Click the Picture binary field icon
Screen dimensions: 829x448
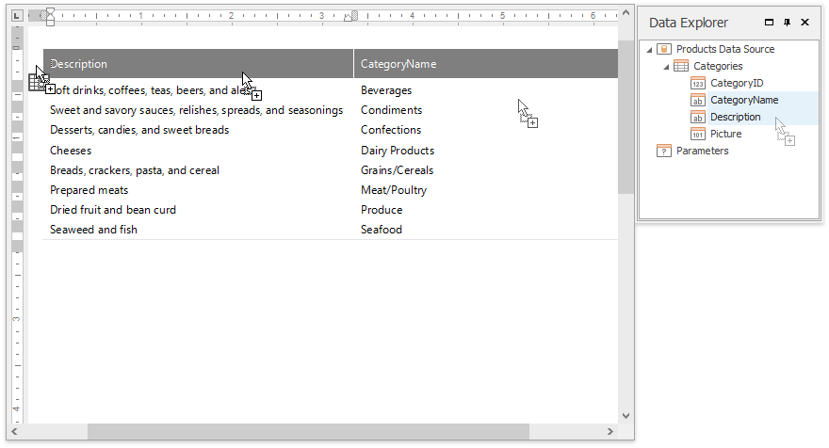698,134
